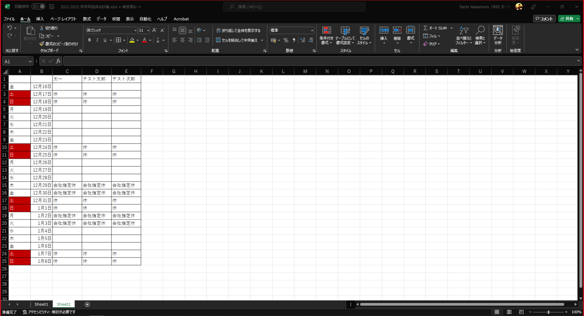Open the Name Box dropdown arrow
Viewport: 584px width, 316px height.
pos(30,61)
